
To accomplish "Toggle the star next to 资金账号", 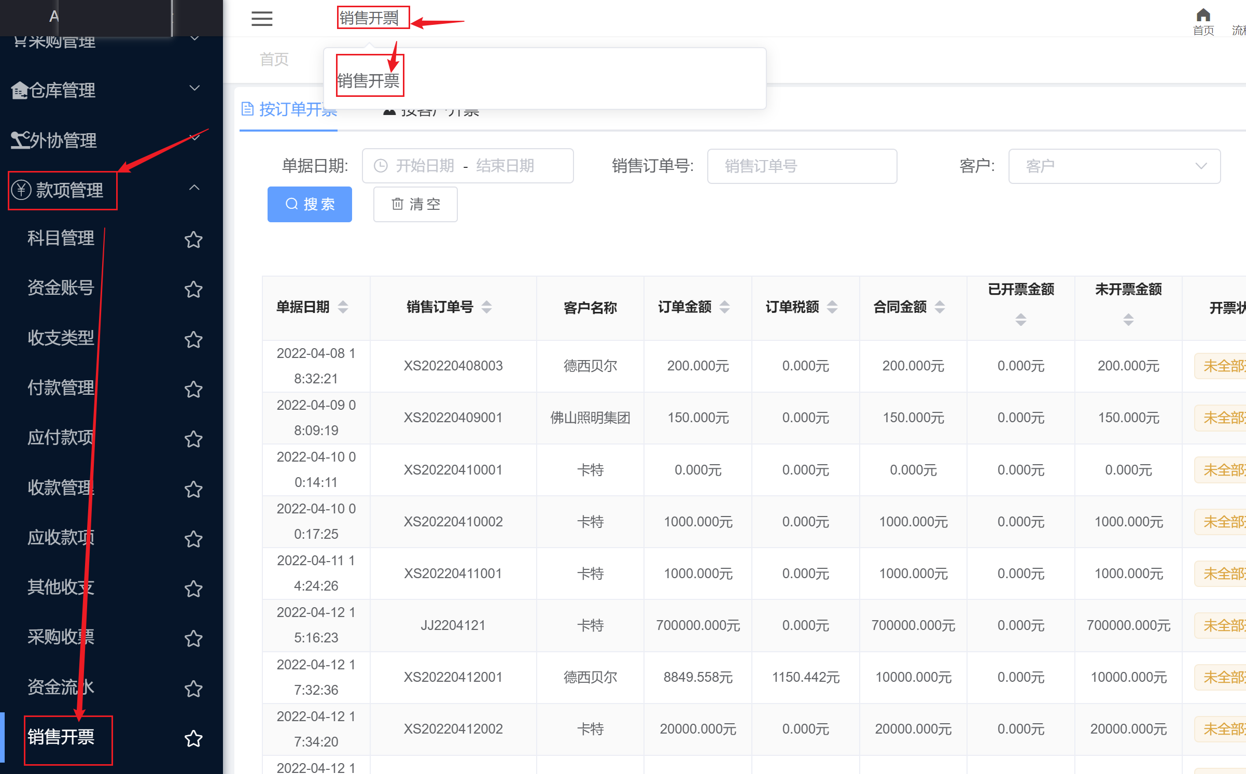I will (x=193, y=289).
